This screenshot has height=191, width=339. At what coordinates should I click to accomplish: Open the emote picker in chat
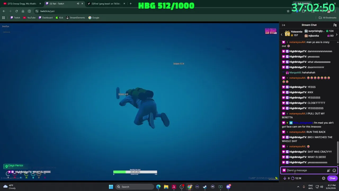(334, 171)
